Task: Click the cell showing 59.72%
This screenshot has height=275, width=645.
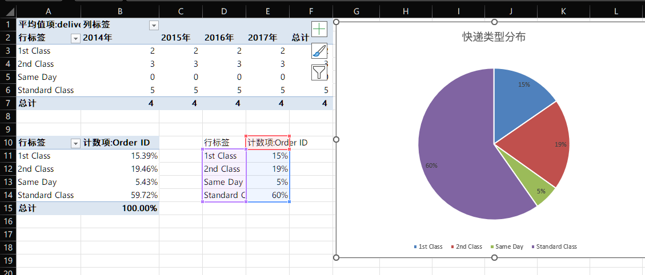Action: pos(120,195)
